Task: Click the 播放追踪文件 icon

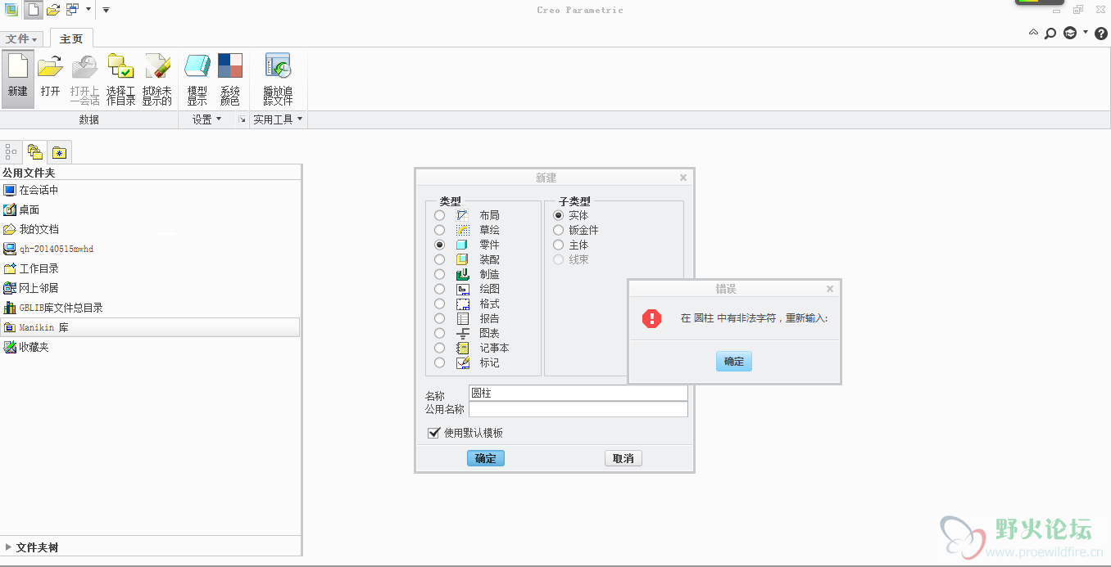Action: pyautogui.click(x=278, y=79)
